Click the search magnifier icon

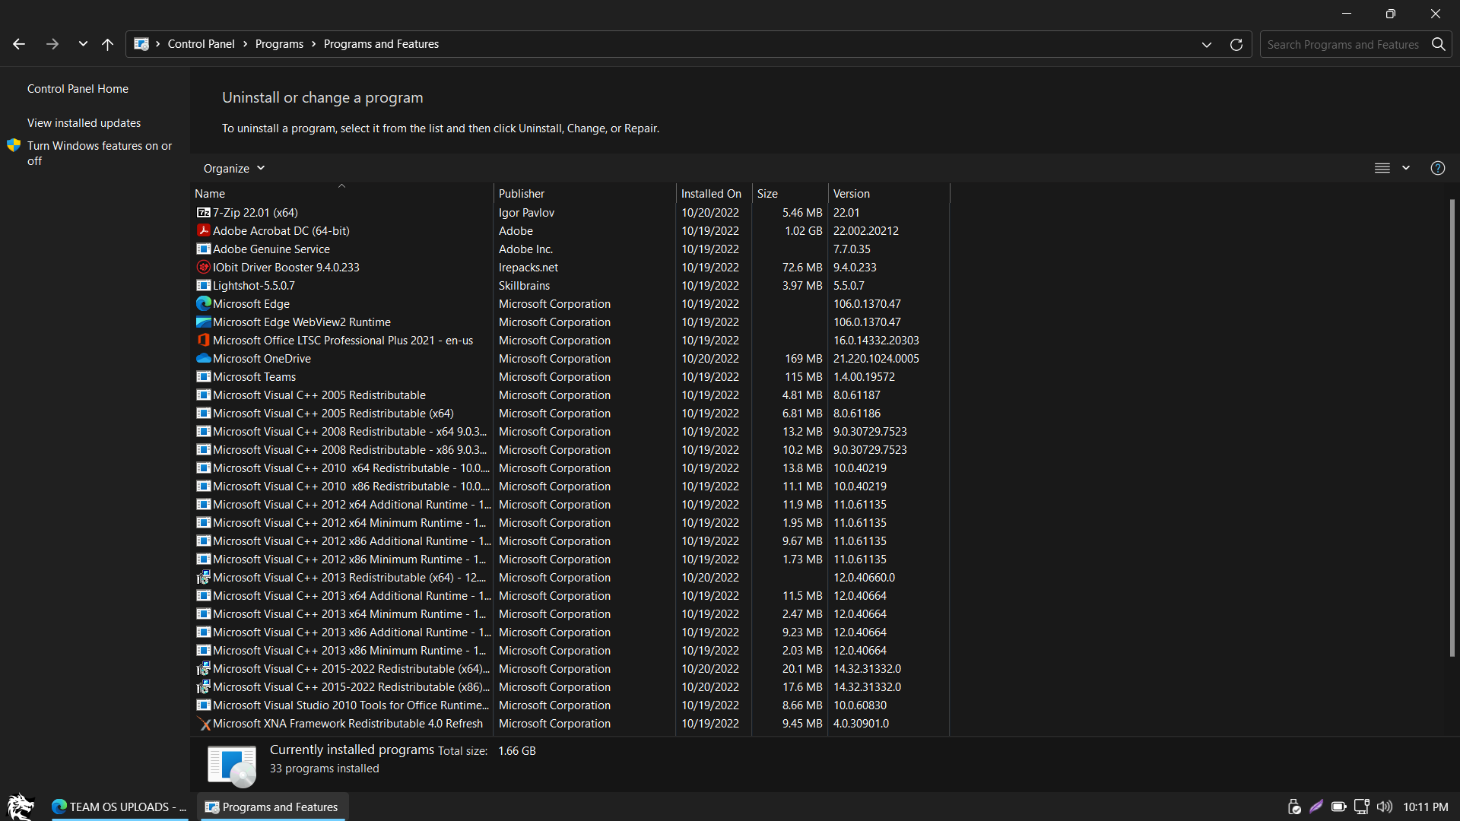click(1438, 44)
